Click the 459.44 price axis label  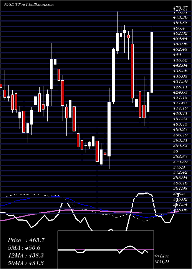tap(180, 38)
